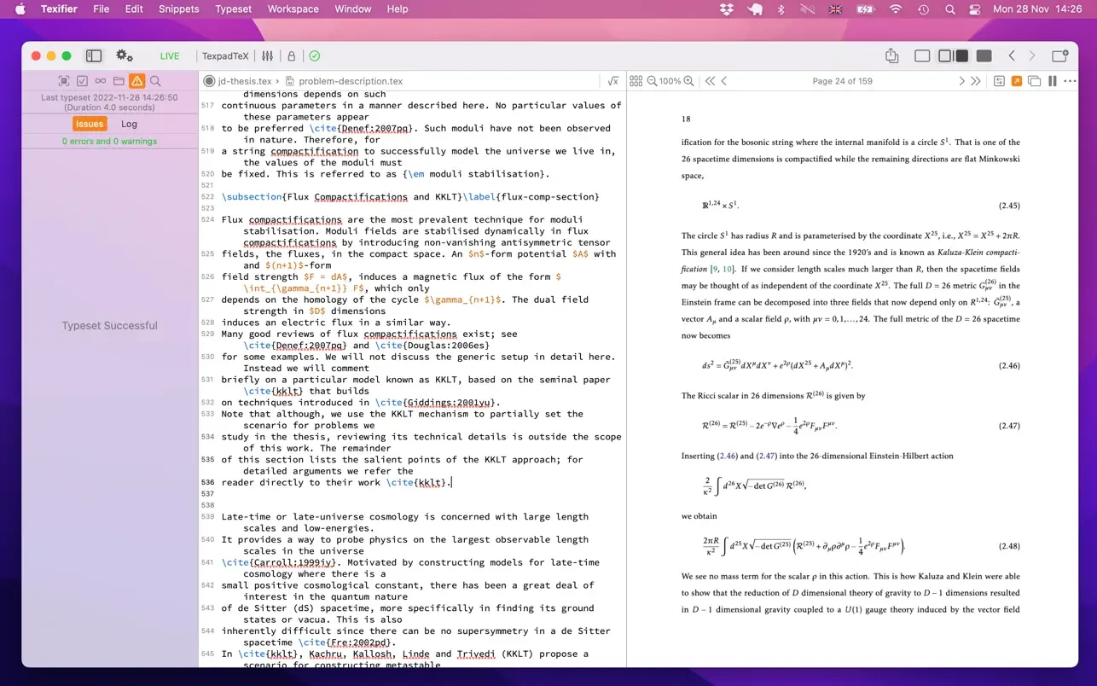Open the TexpadTeX typesetter selector
This screenshot has height=686, width=1097.
tap(225, 56)
